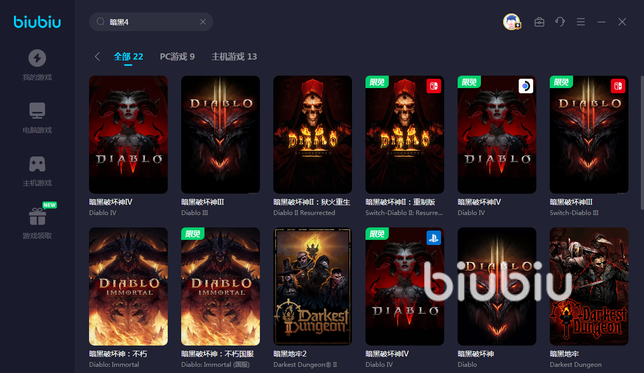Open console games controller icon in sidebar
Image resolution: width=644 pixels, height=373 pixels.
point(37,164)
